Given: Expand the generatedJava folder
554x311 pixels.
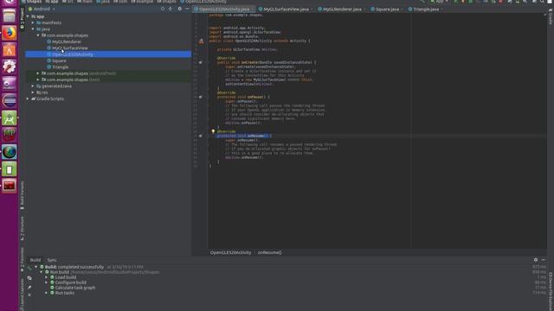Looking at the screenshot, I should point(33,86).
